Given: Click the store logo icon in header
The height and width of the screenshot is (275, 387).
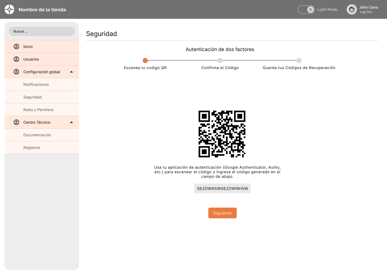Looking at the screenshot, I should (9, 9).
